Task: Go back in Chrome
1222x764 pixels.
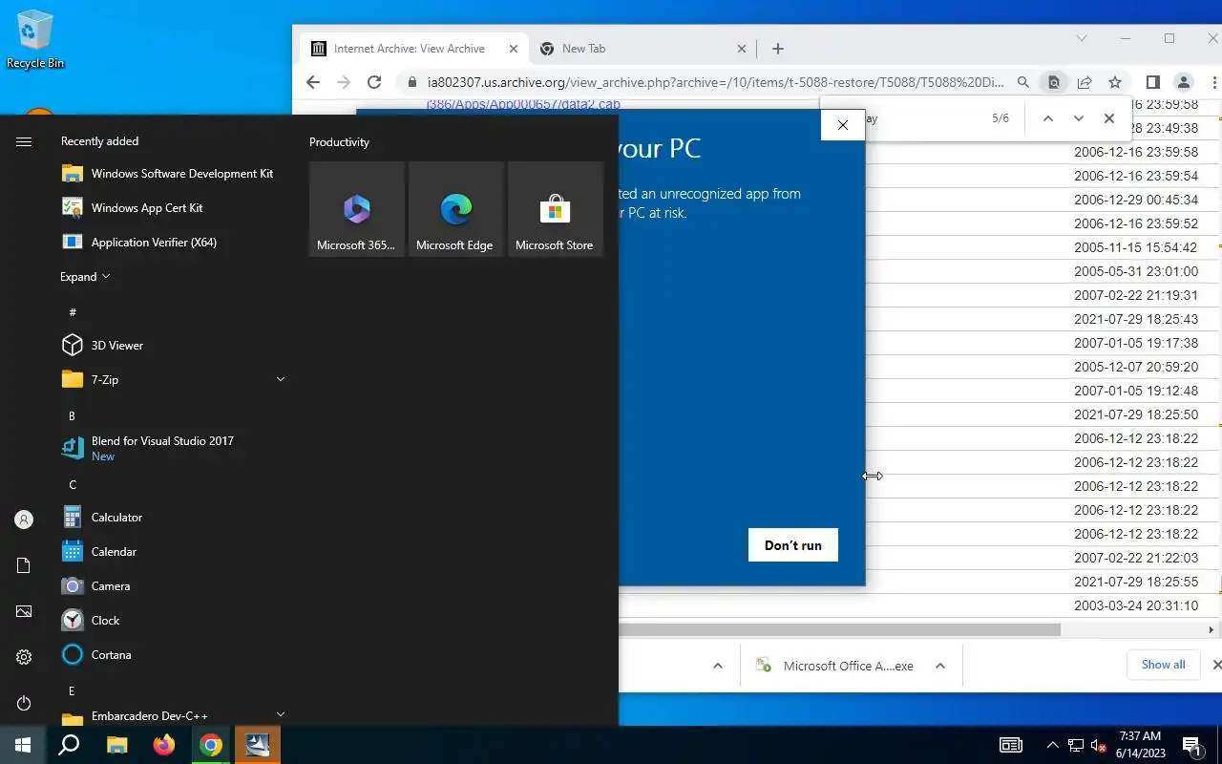Action: [313, 82]
